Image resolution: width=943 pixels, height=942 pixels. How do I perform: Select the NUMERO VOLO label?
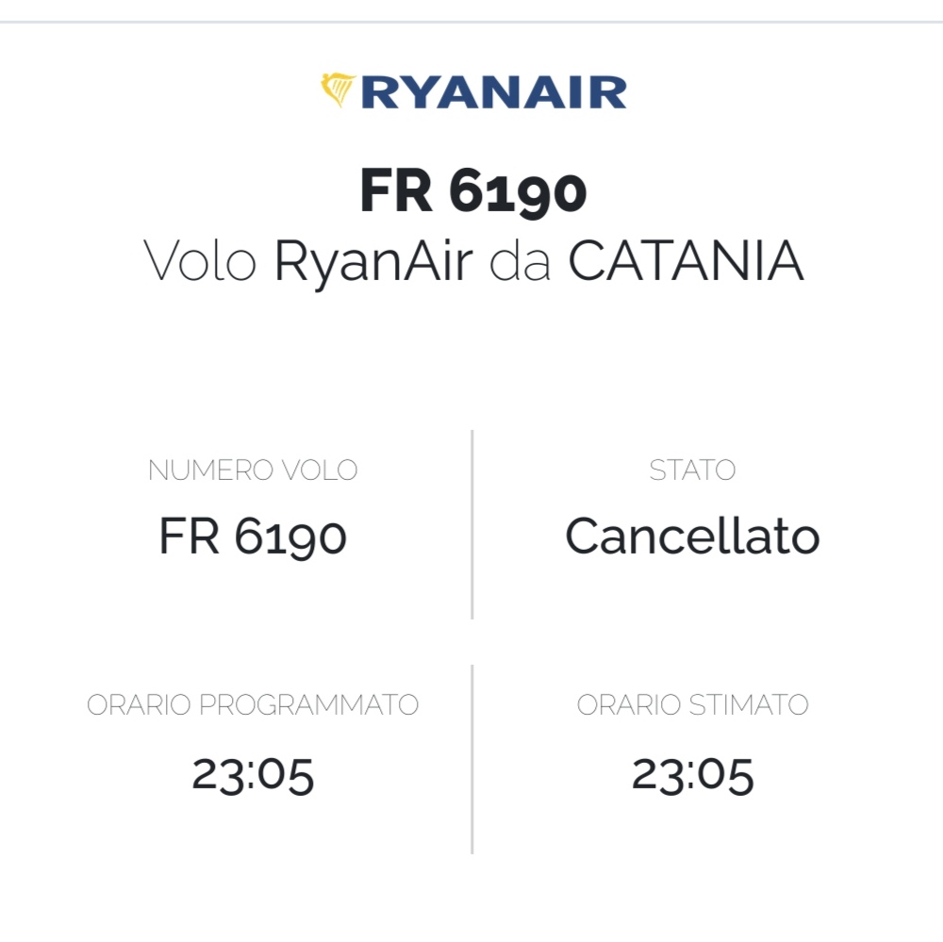tap(253, 471)
